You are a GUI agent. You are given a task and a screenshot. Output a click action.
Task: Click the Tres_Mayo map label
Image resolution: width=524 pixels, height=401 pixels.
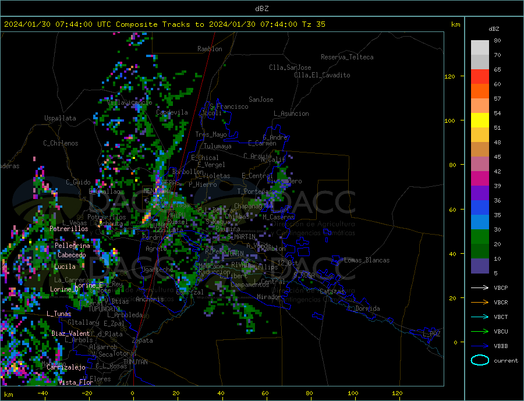pos(211,134)
